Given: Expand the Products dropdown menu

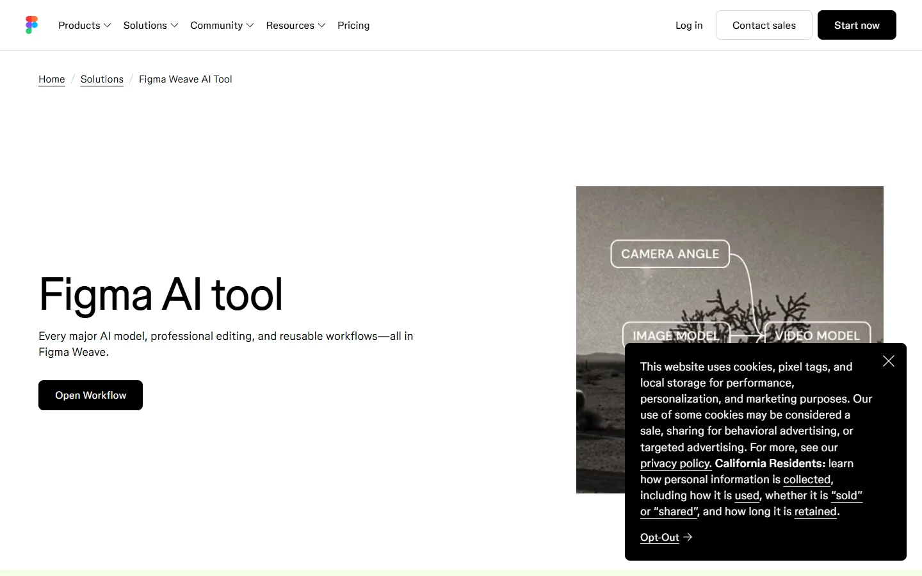Looking at the screenshot, I should pos(85,25).
